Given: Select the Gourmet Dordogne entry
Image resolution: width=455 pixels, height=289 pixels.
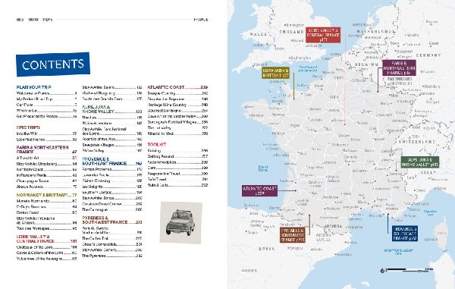Looking at the screenshot, I should point(178,111).
